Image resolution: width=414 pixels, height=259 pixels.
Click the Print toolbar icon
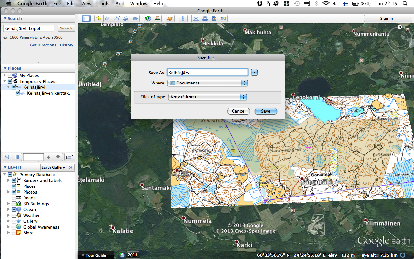point(205,18)
